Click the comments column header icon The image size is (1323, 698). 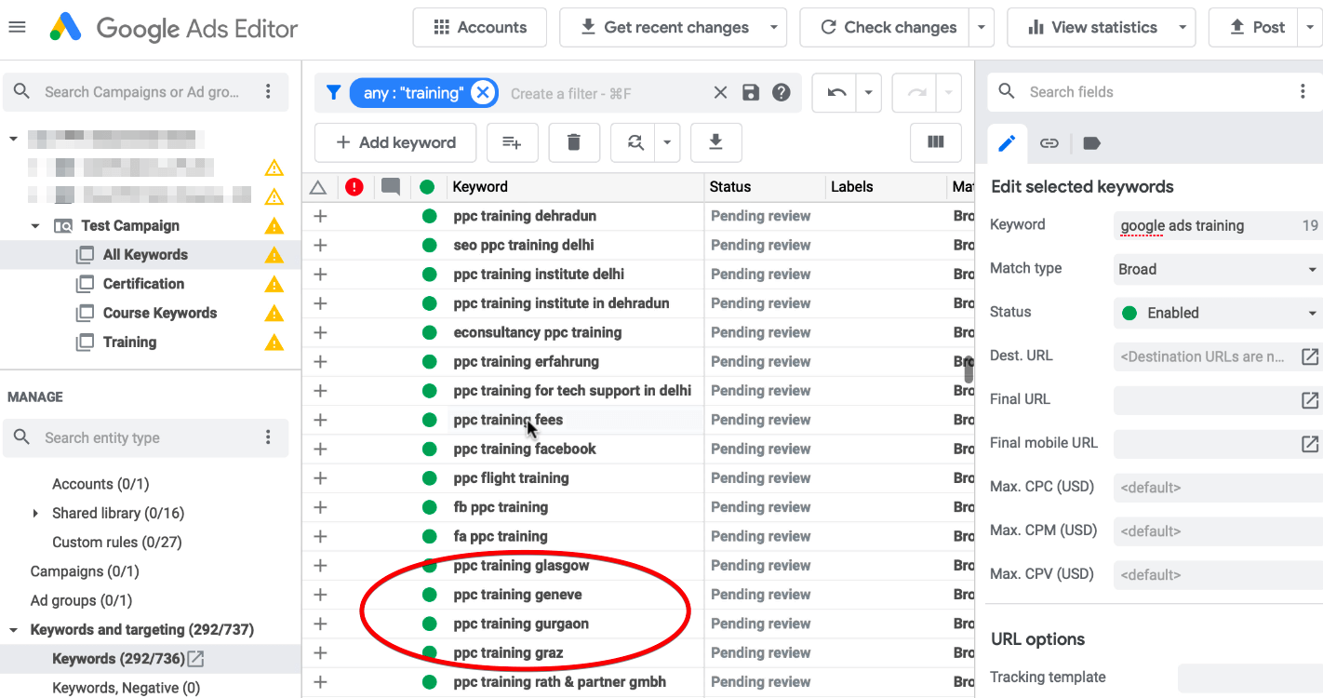point(391,187)
